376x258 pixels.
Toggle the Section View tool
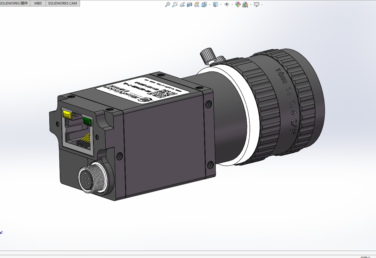(190, 5)
